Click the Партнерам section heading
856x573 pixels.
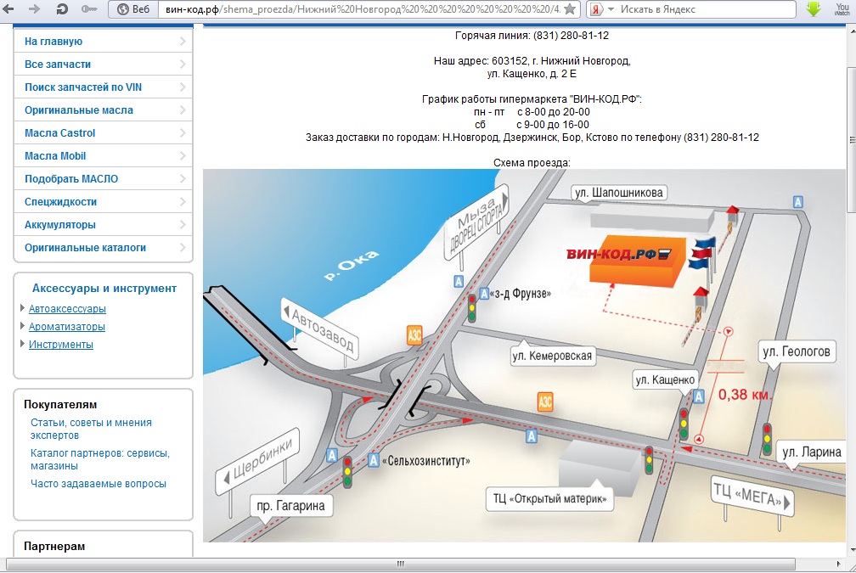click(54, 547)
